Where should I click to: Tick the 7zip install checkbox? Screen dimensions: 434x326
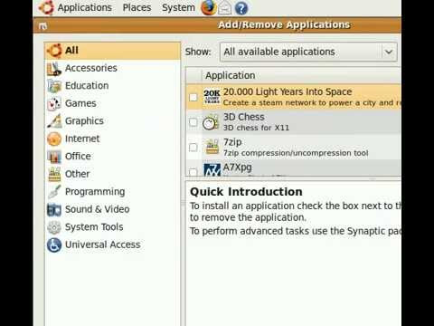pyautogui.click(x=193, y=148)
